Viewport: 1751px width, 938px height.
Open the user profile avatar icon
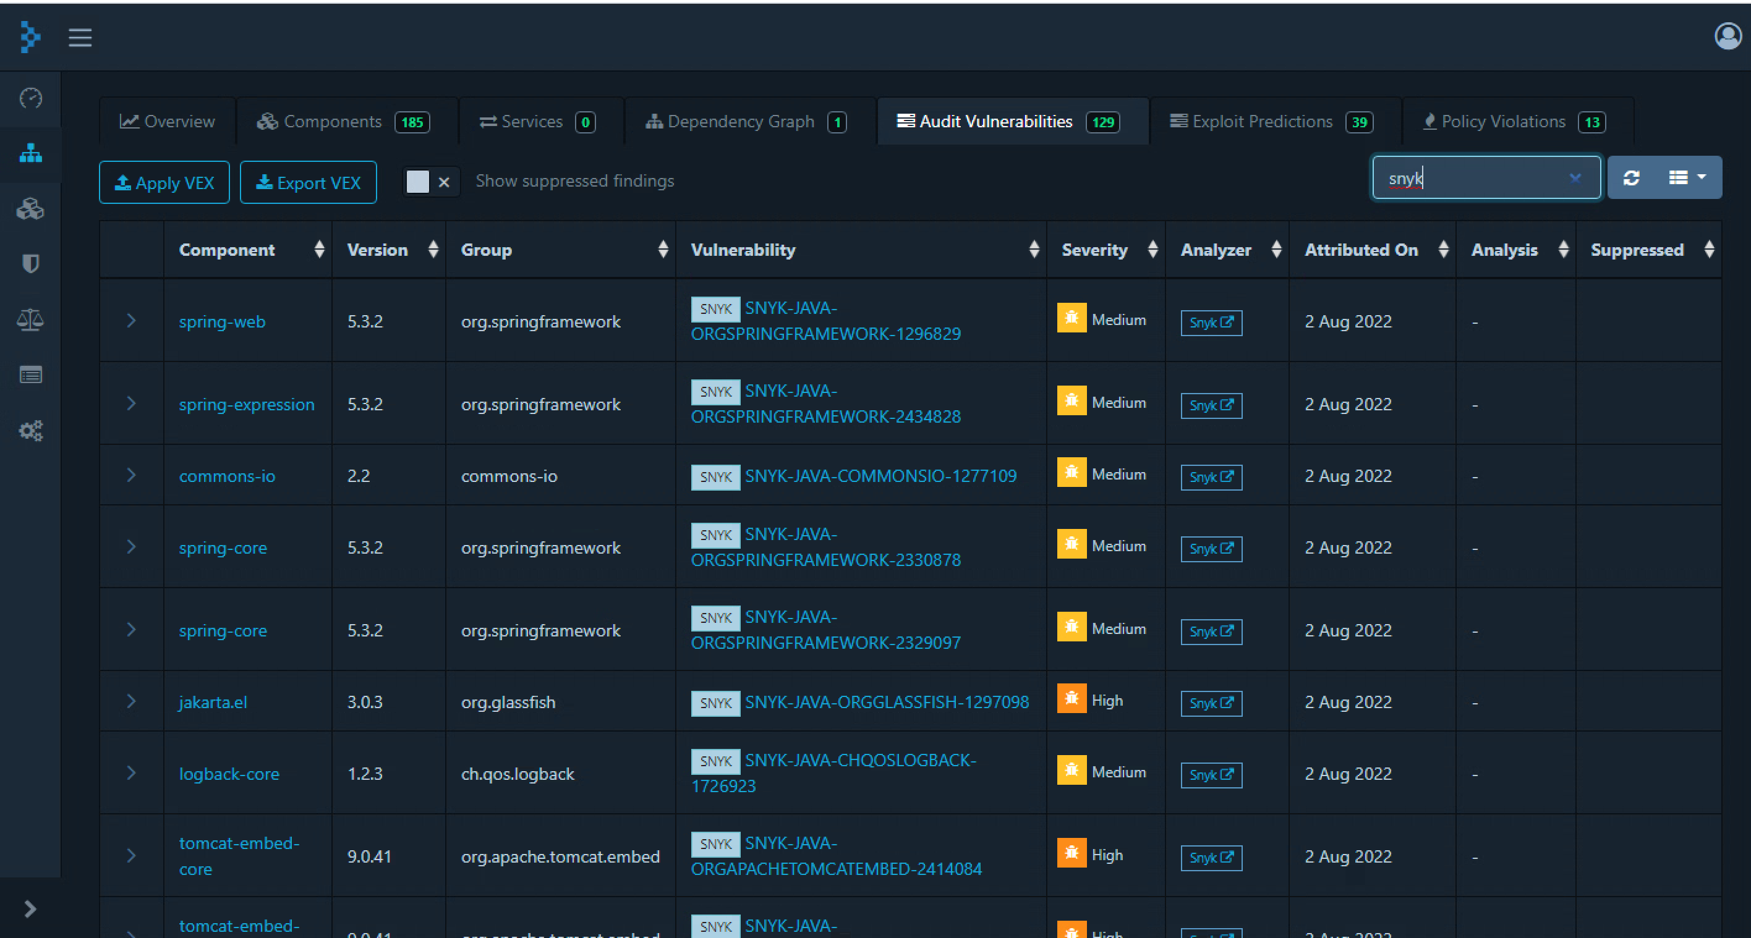(x=1728, y=36)
